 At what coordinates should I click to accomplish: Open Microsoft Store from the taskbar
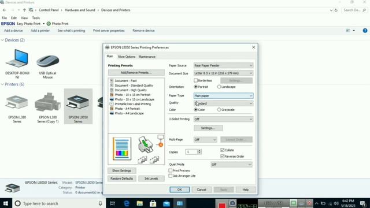(x=153, y=203)
